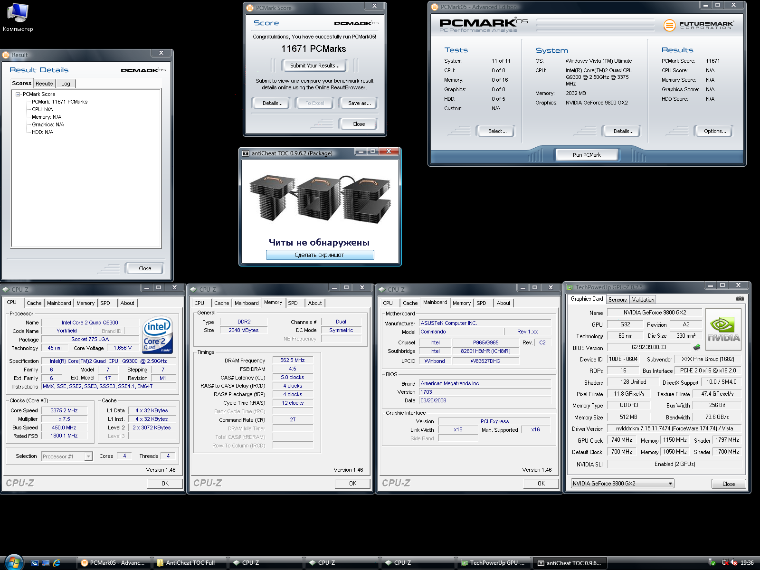Click '11671 PCMarks' score text
Viewport: 760px width, 570px height.
313,49
